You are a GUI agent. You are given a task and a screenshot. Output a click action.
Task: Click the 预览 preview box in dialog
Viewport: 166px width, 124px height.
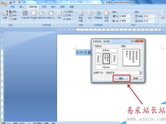[131, 58]
